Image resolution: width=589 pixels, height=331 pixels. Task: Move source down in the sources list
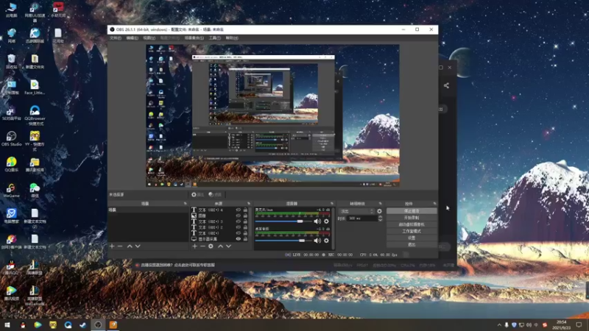point(228,246)
